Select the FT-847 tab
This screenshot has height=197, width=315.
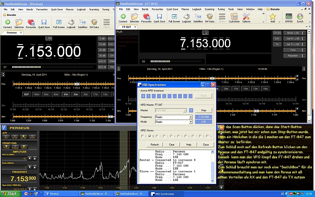126,27
